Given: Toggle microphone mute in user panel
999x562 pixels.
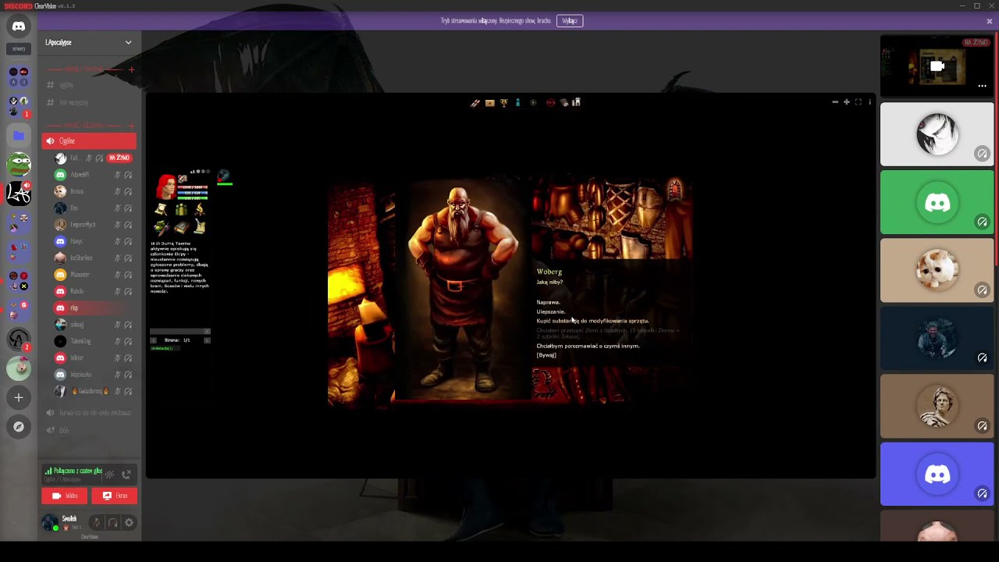Looking at the screenshot, I should click(x=96, y=522).
